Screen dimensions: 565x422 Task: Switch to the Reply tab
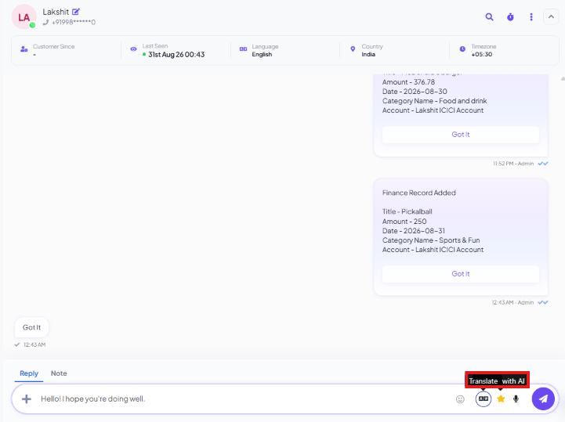[x=29, y=373]
